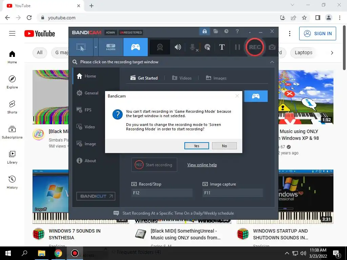The image size is (347, 260).
Task: Open About section in the Bandicam sidebar
Action: (x=96, y=161)
